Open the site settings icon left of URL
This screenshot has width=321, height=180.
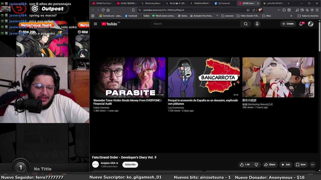(140, 10)
